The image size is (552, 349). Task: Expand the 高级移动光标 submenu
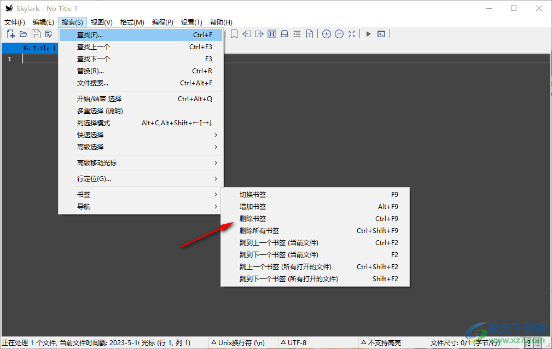(141, 162)
